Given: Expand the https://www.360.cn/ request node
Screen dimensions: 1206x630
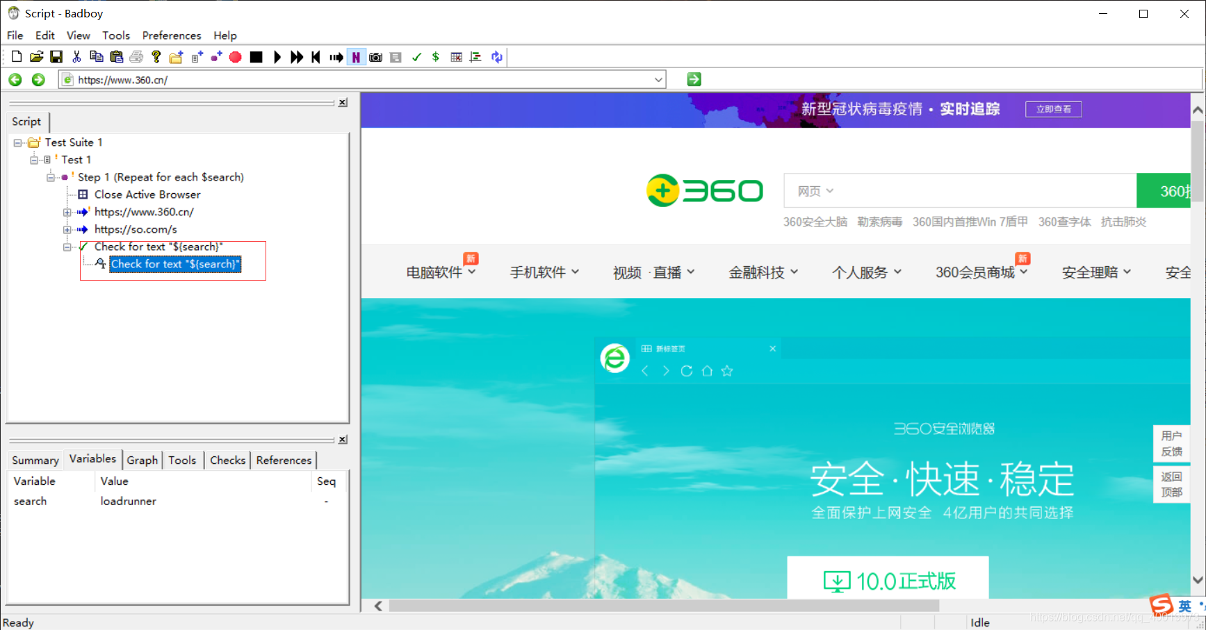Looking at the screenshot, I should coord(67,213).
